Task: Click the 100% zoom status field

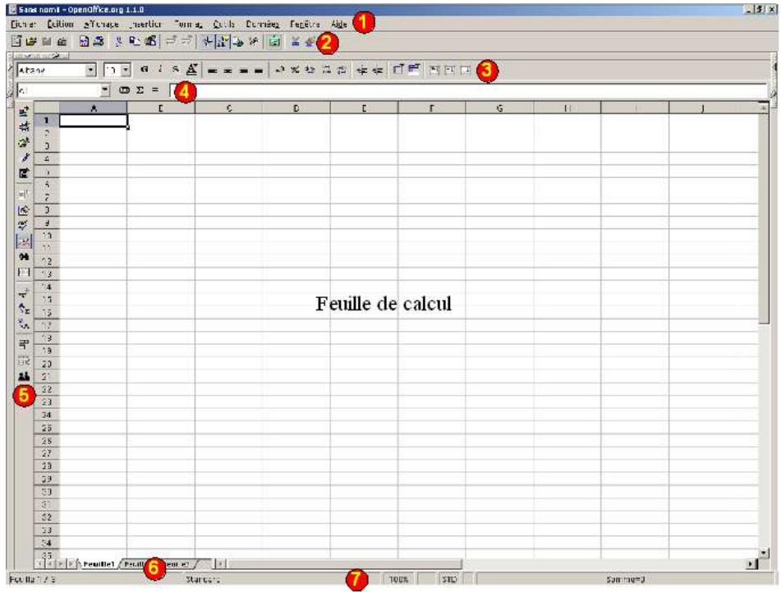Action: point(398,580)
